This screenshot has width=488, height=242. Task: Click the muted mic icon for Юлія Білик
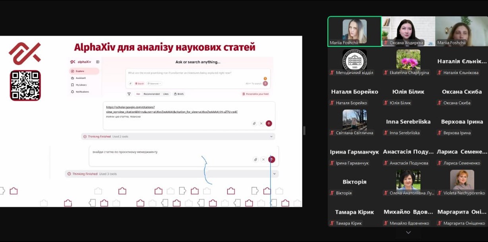pyautogui.click(x=385, y=103)
